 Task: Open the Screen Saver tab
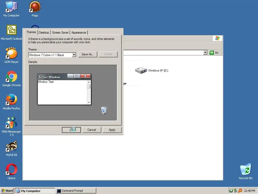coord(60,33)
